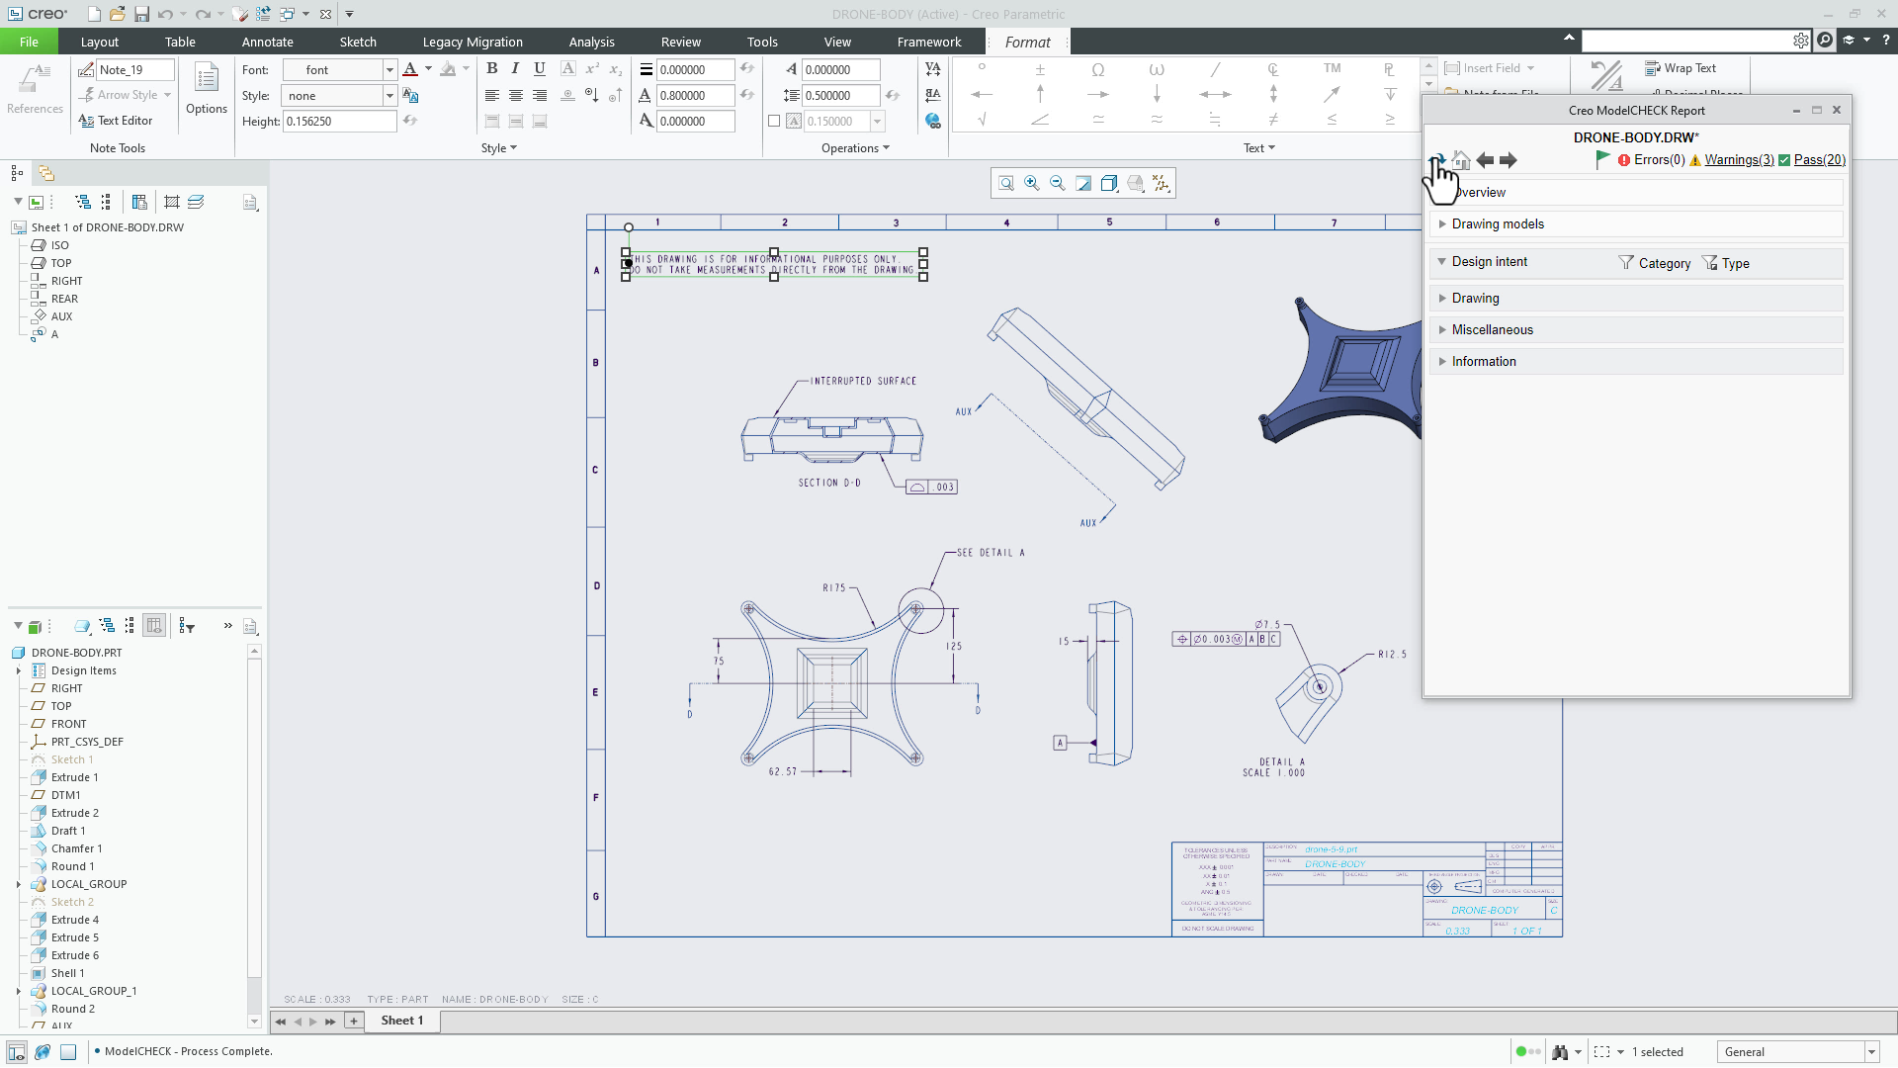Select the Sheet 1 tab
This screenshot has width=1898, height=1068.
tap(402, 1021)
